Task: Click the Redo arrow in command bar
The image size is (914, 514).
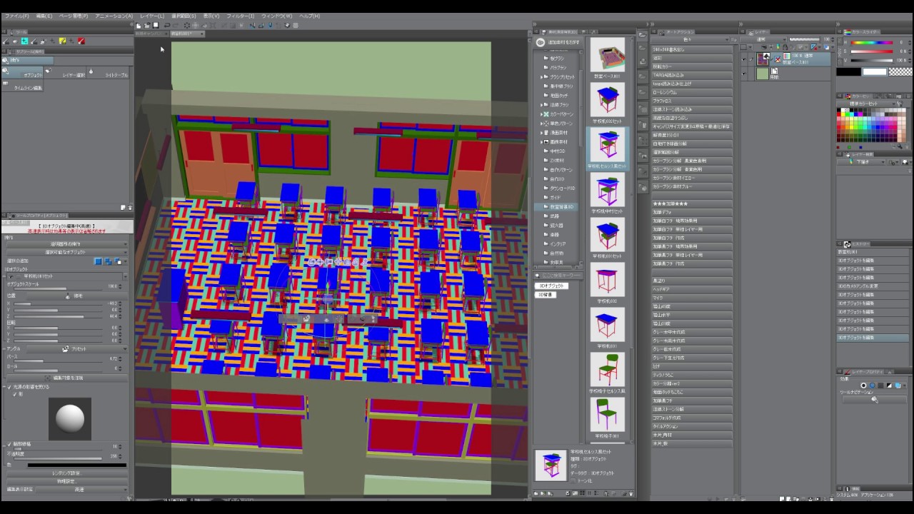Action: 176,25
